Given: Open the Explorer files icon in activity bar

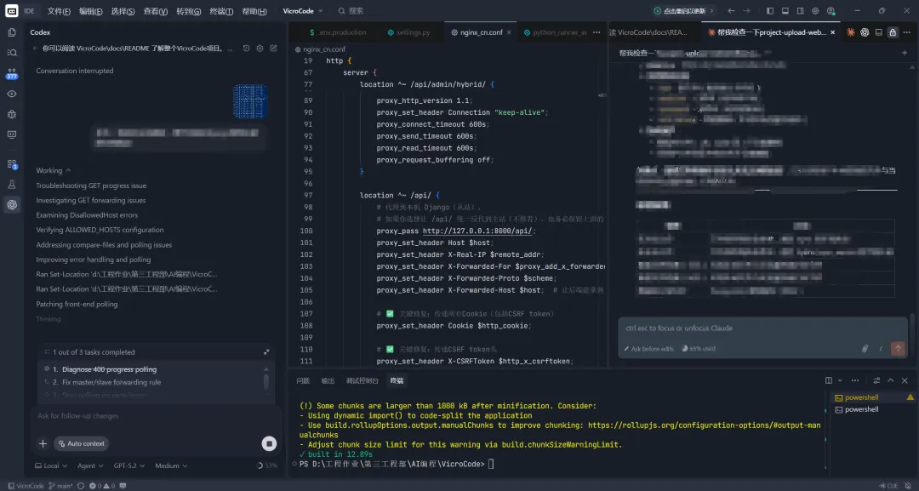Looking at the screenshot, I should (x=12, y=32).
